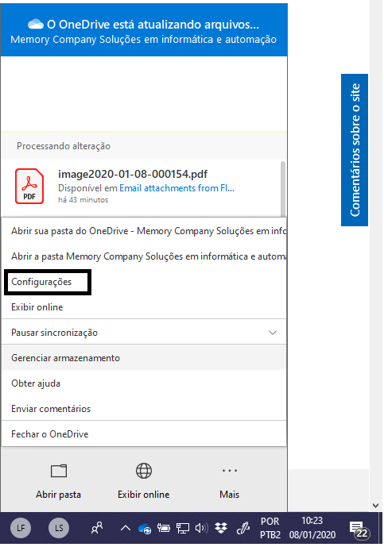Click the image2020-01-08-000154.pdf file name
384x547 pixels.
point(133,174)
